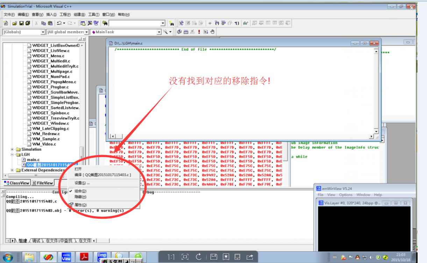The width and height of the screenshot is (427, 263).
Task: Click the Compile icon in build toolbar
Action: [x=179, y=32]
